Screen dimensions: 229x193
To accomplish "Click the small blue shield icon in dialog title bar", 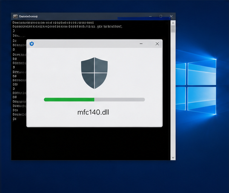I will 31,44.
